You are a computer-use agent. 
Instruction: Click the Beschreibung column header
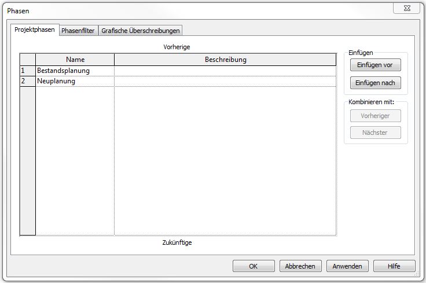[225, 60]
